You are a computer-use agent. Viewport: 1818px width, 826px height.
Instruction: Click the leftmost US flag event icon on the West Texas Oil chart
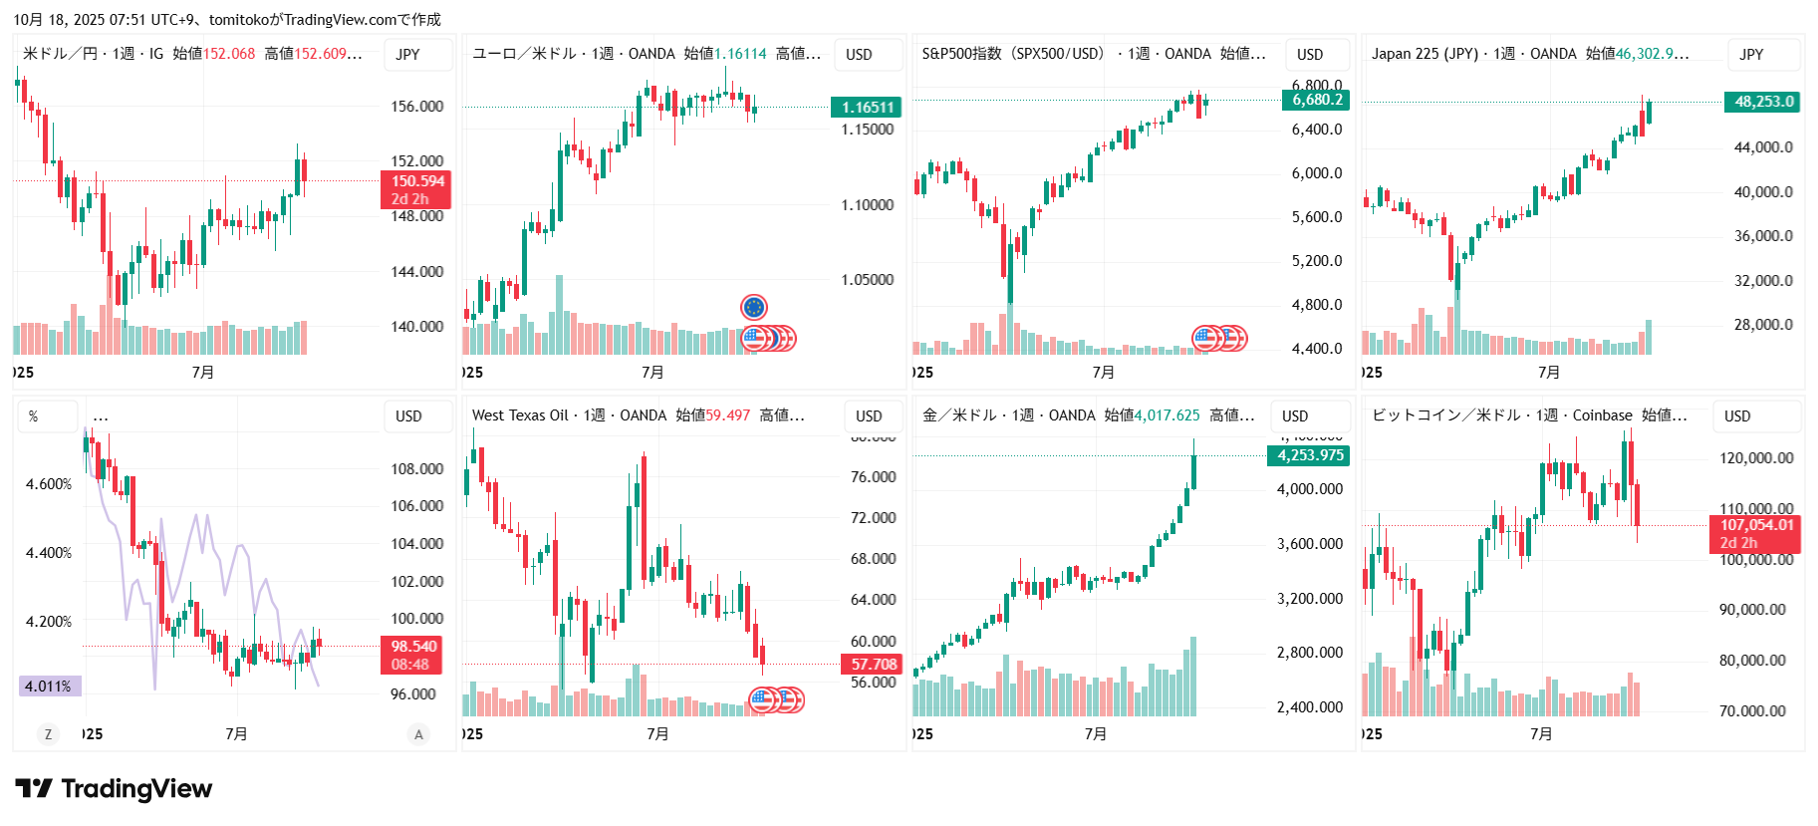[762, 699]
